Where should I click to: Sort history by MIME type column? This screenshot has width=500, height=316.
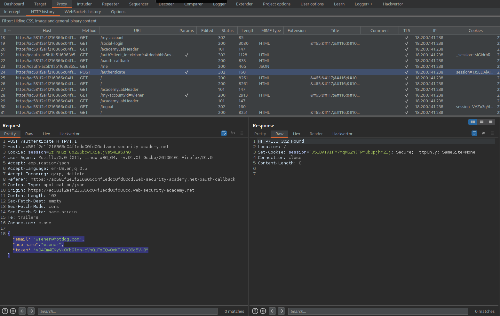(271, 31)
